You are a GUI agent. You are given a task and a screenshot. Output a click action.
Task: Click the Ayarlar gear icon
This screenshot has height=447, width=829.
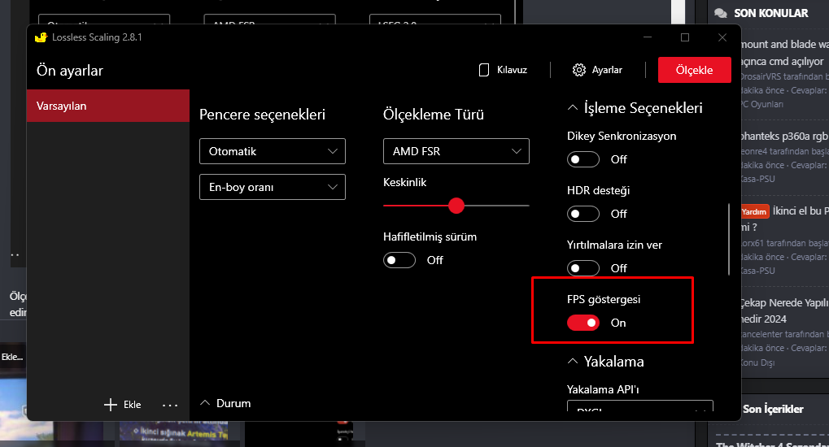point(579,70)
